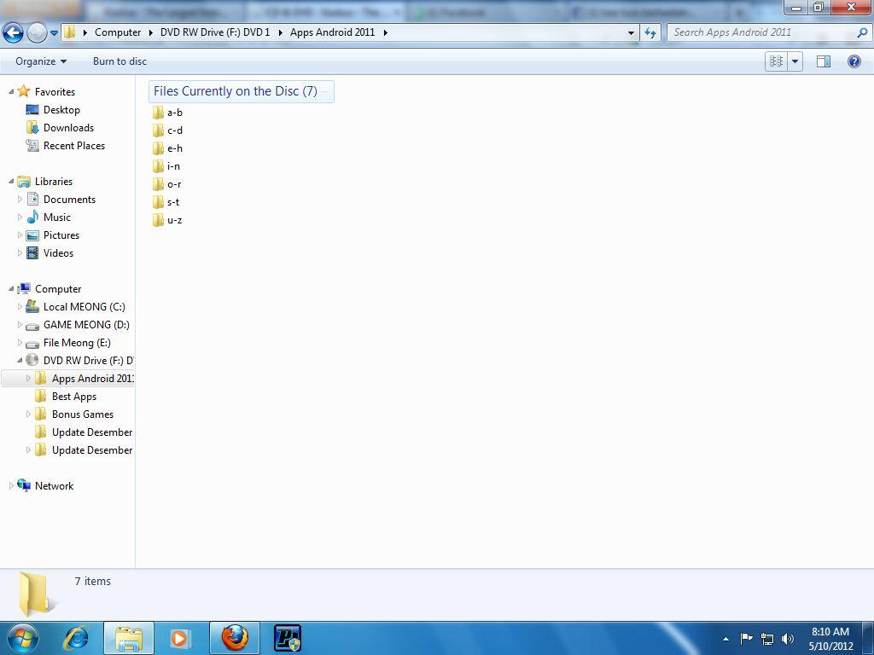Select Computer in the address breadcrumb
Screen dimensions: 874x655
[x=118, y=32]
